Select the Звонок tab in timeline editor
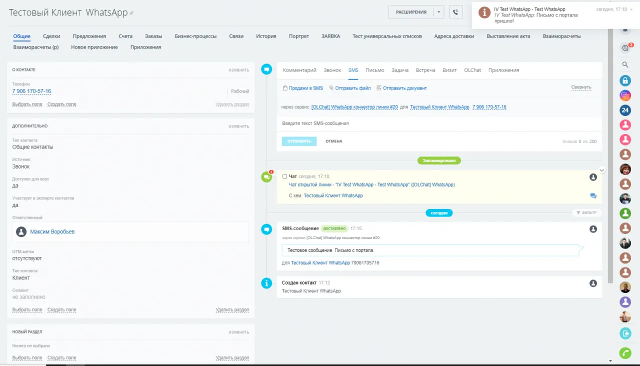 click(332, 70)
